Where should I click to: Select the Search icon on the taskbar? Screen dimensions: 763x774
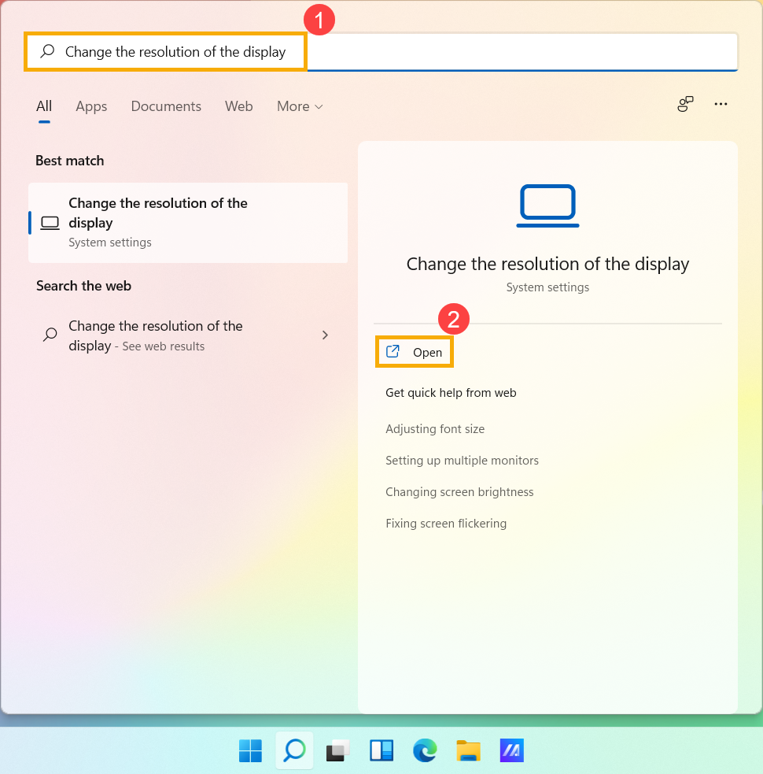pyautogui.click(x=293, y=750)
